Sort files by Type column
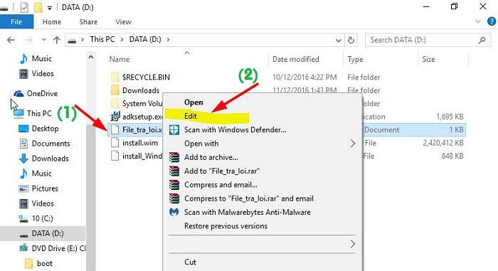The height and width of the screenshot is (271, 498). click(x=355, y=60)
